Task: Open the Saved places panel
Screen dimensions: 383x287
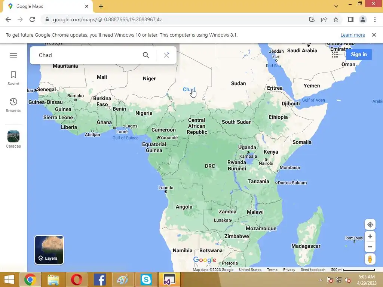Action: [x=13, y=78]
